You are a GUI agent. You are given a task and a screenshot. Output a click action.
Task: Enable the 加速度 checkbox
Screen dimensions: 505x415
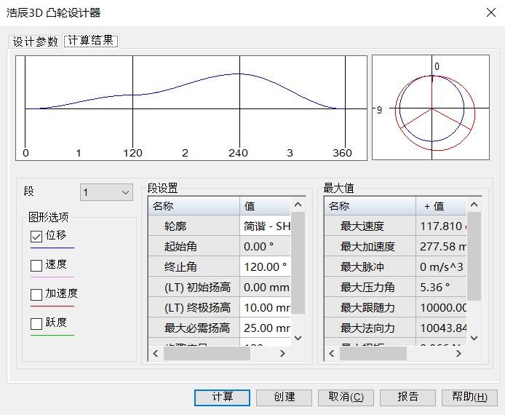click(x=36, y=294)
